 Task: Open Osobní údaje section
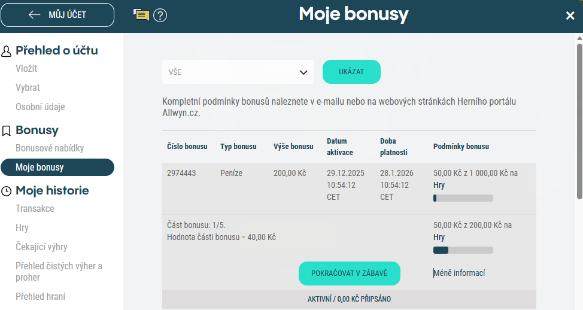40,107
